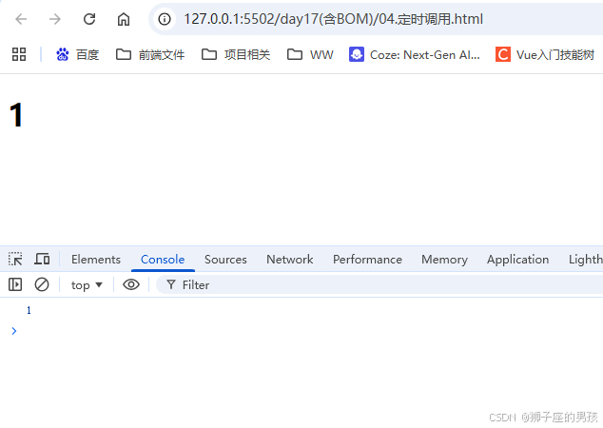This screenshot has height=428, width=603.
Task: Create a live expression with eye icon
Action: click(x=131, y=284)
